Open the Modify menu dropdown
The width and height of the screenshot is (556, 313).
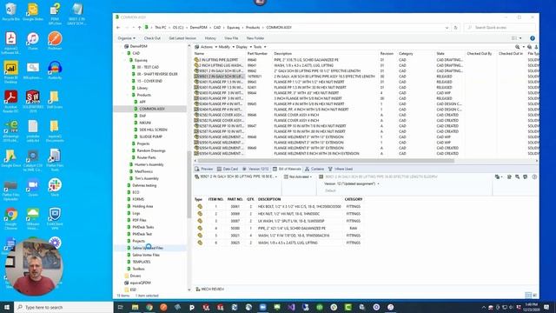[226, 47]
